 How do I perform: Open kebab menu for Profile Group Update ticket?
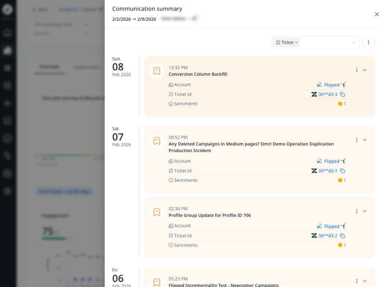point(357,211)
